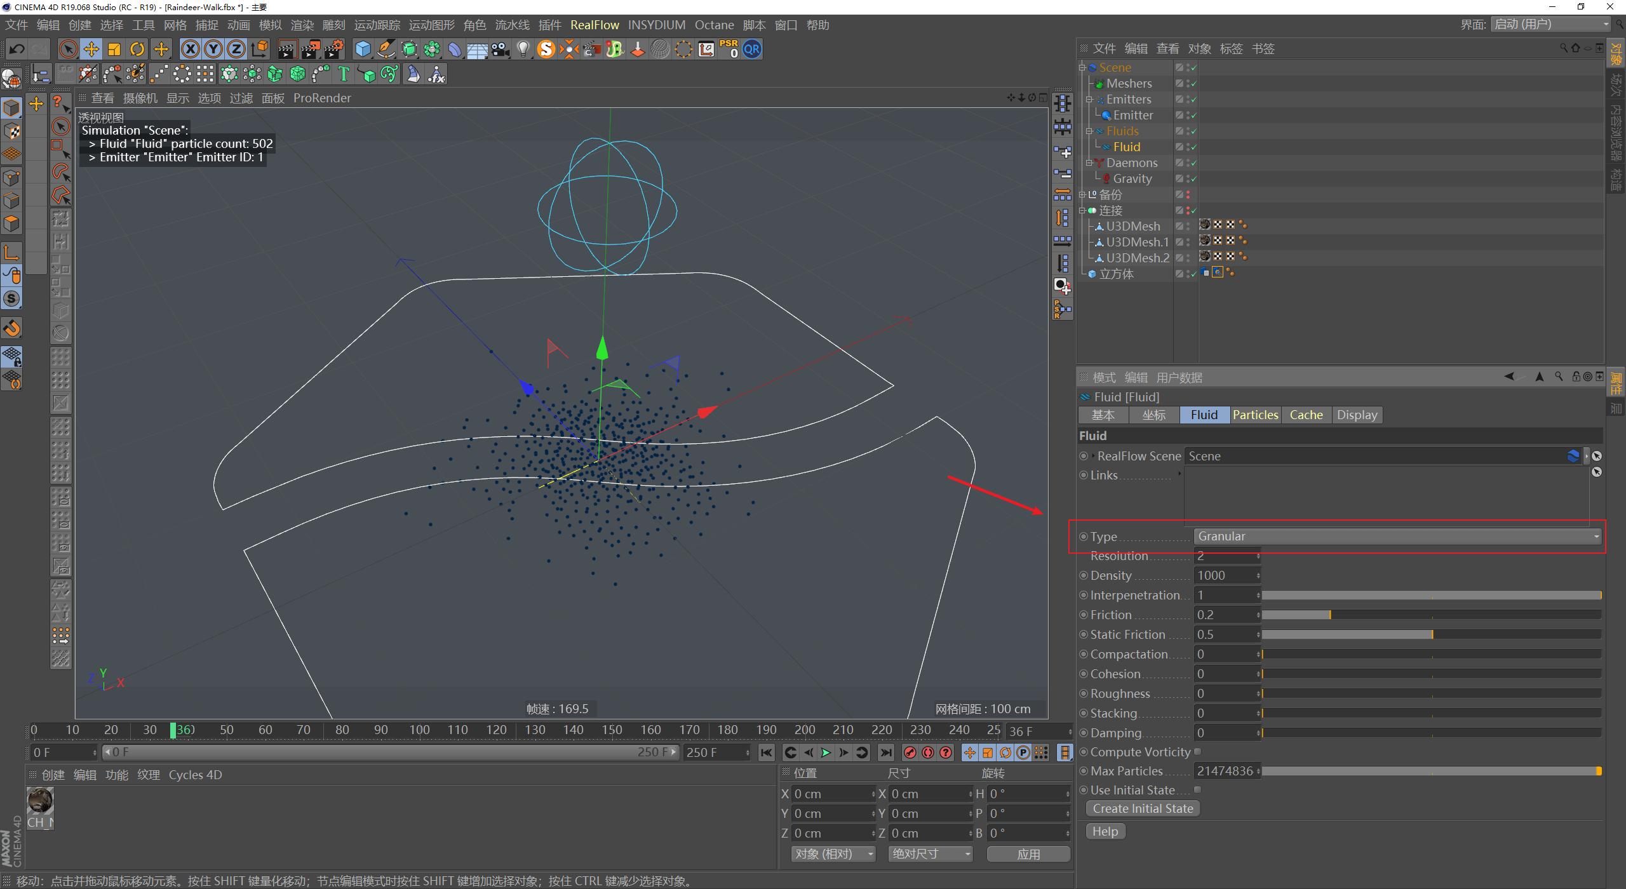Enable the Compute Vorticity checkbox
The height and width of the screenshot is (889, 1626).
pyautogui.click(x=1197, y=752)
